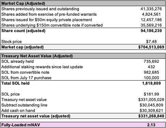
Task: Click the adjusted share count total 94,186,239
Action: click(x=151, y=31)
